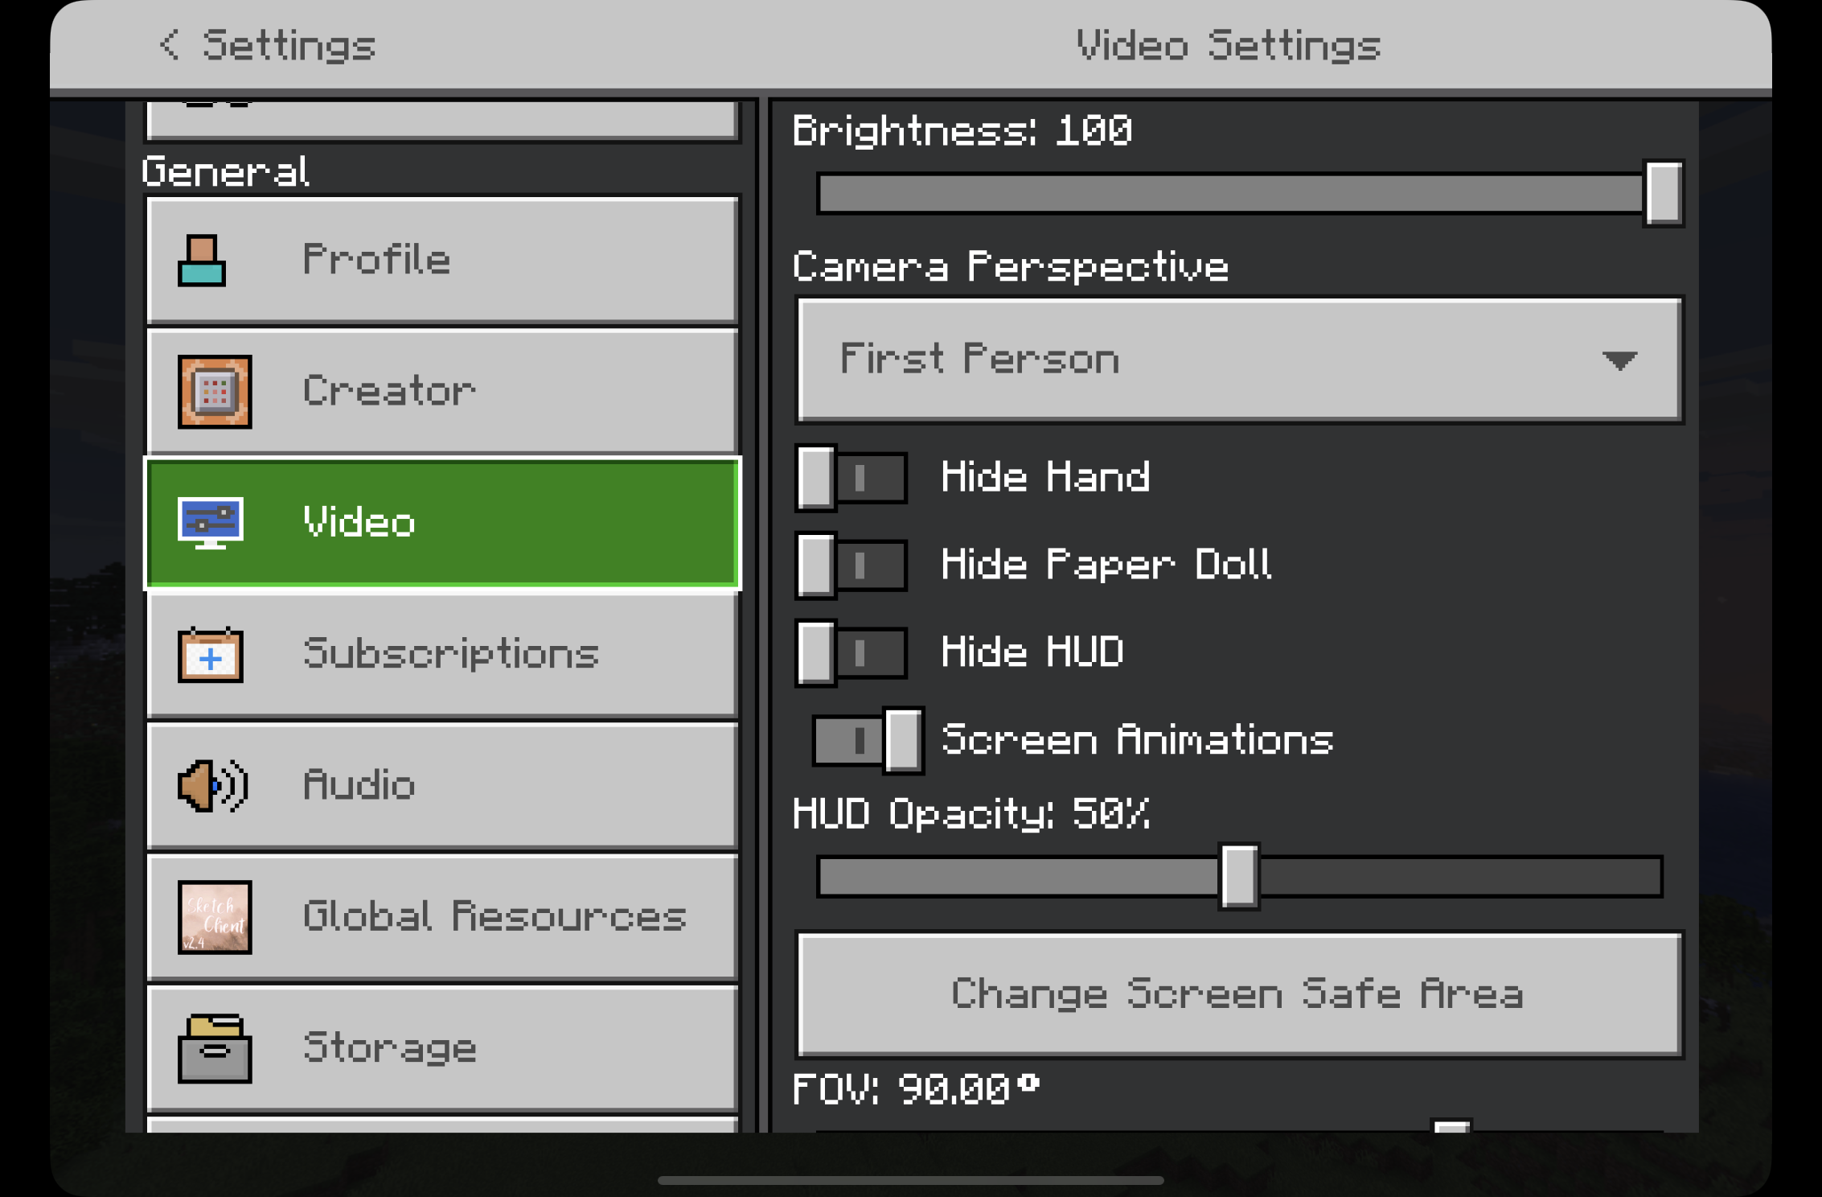Click the Audio speaker icon
Screen dimensions: 1822x1197
tap(212, 785)
